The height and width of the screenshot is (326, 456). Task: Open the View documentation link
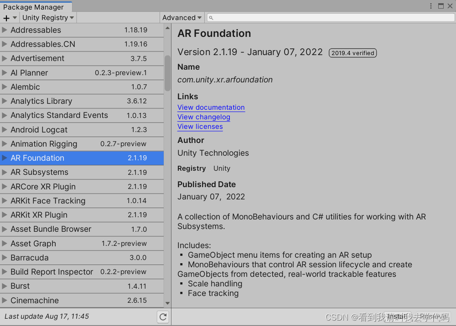(x=211, y=107)
